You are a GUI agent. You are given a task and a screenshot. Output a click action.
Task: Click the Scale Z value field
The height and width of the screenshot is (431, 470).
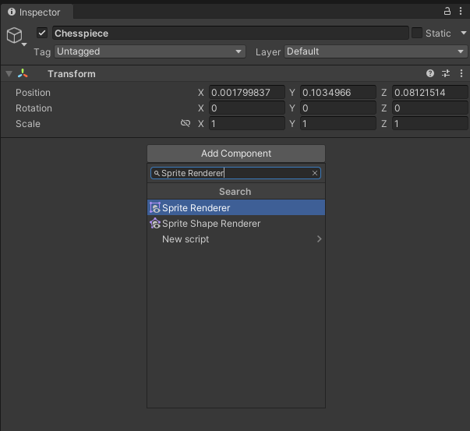click(429, 123)
